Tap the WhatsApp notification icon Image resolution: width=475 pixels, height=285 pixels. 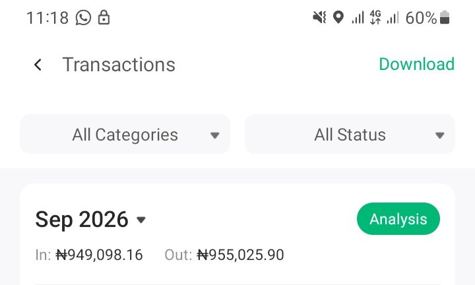click(83, 18)
